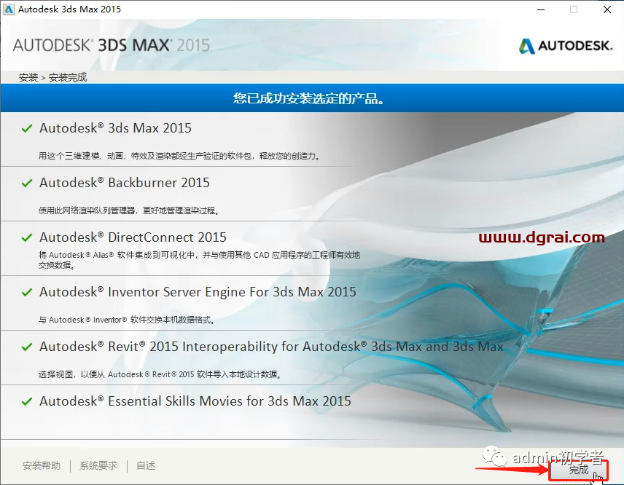Click description 与 Autodesk Inventor 软件交换本机数据格式

[127, 320]
